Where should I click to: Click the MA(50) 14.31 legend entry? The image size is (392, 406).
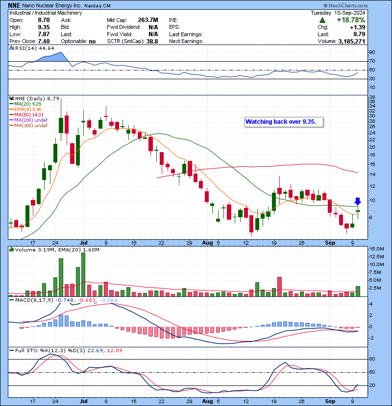(x=26, y=115)
